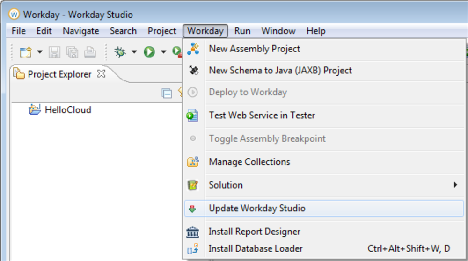Click the Collapse All icon in Project Explorer

(x=167, y=94)
